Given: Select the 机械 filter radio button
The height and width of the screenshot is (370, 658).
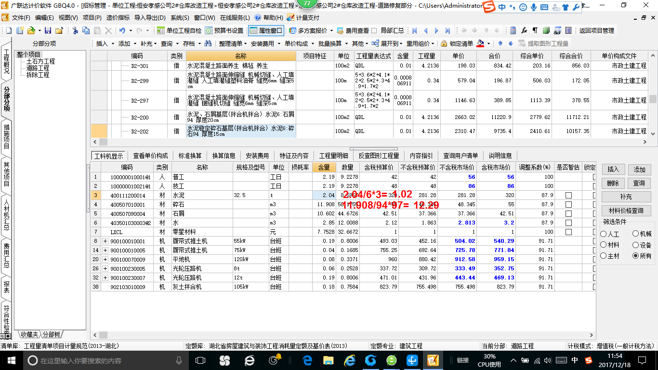Looking at the screenshot, I should click(636, 234).
